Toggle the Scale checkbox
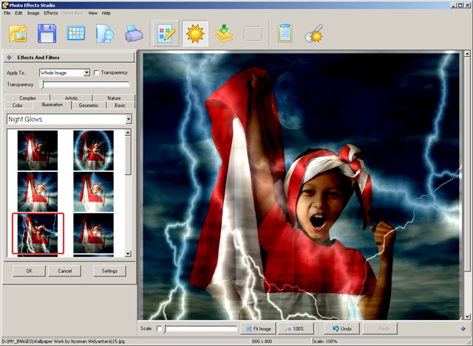Screen dimensions: 473x346 [160, 328]
